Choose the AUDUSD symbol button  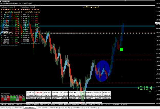pos(64,93)
